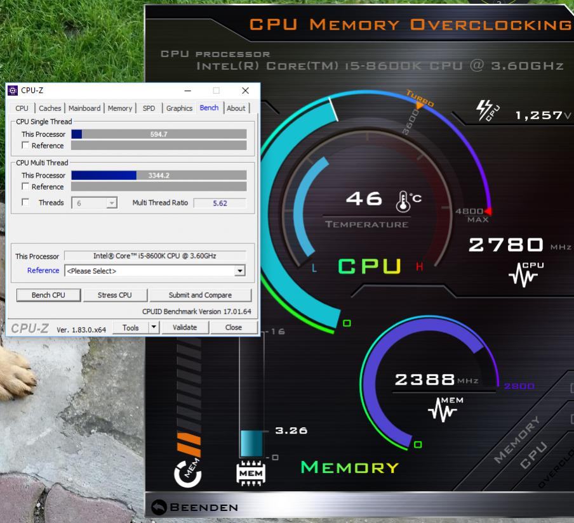
Task: Toggle the Threads checkbox
Action: click(25, 202)
